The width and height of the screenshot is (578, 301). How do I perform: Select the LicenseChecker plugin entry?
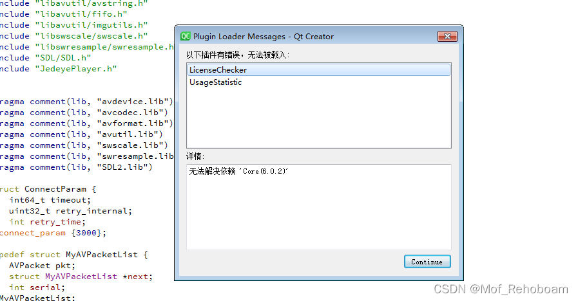tap(319, 70)
